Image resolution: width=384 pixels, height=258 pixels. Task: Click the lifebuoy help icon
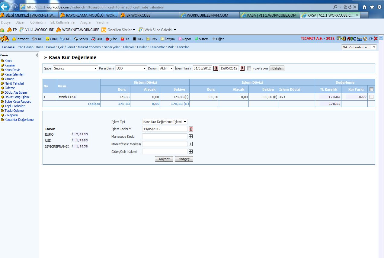tap(365, 39)
